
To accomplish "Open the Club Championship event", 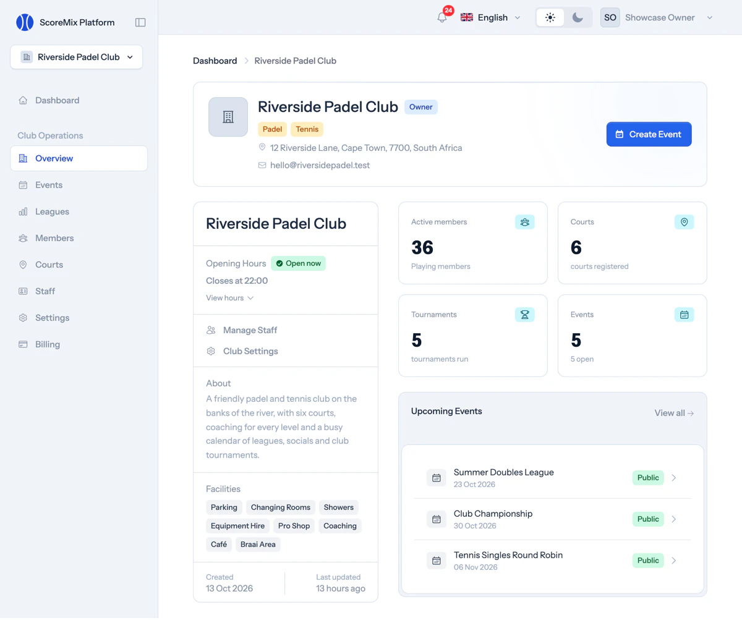I will (x=553, y=519).
